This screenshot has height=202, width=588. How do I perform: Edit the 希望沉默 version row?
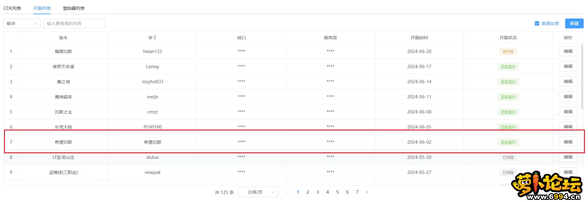coord(568,142)
